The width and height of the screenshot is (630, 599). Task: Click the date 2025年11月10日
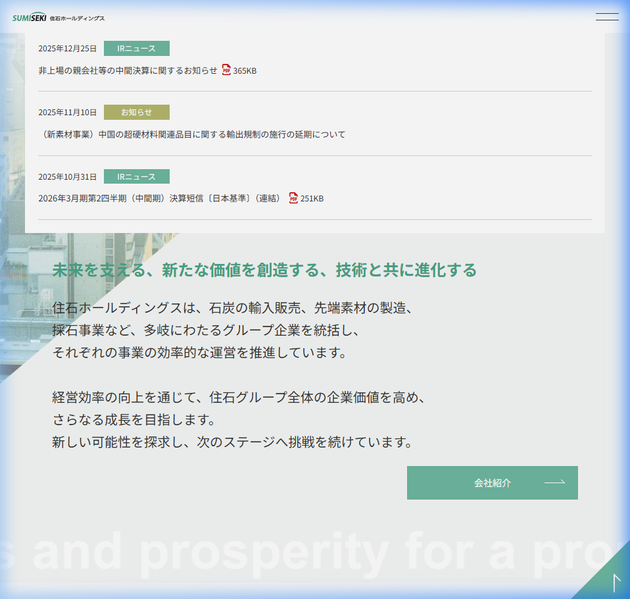coord(67,112)
